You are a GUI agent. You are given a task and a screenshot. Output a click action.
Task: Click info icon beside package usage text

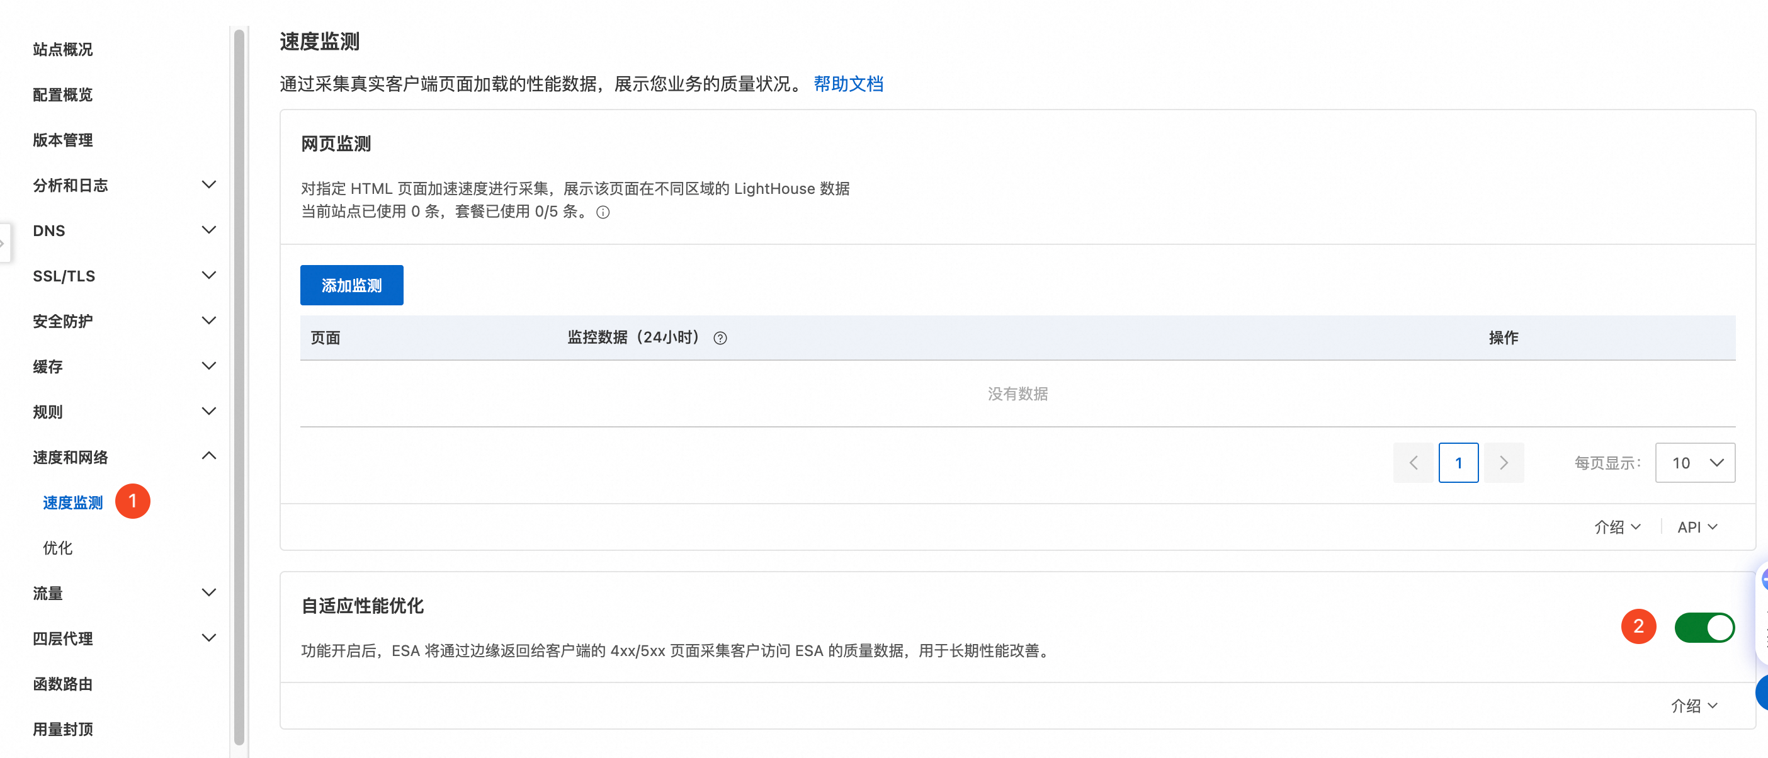pyautogui.click(x=603, y=212)
